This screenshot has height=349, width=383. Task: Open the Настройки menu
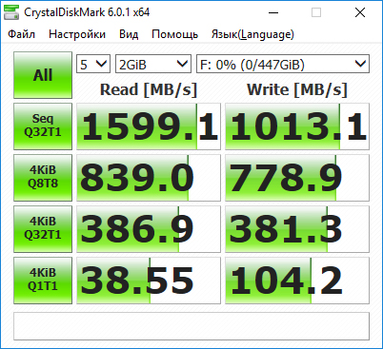point(77,34)
